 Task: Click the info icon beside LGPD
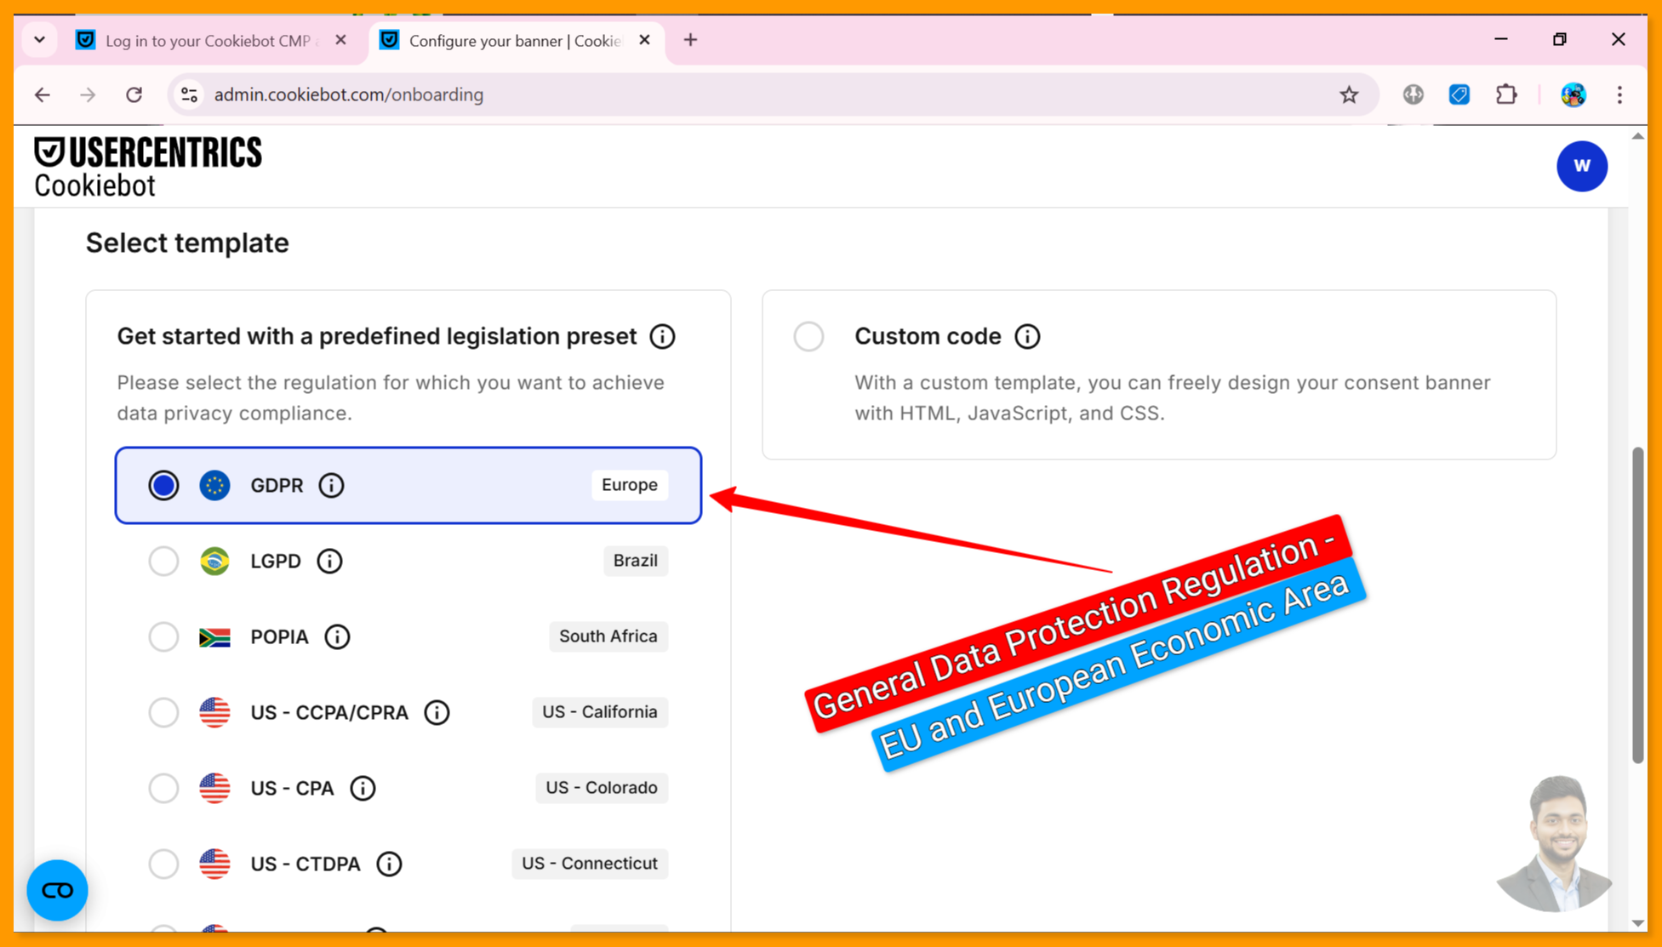click(x=329, y=561)
